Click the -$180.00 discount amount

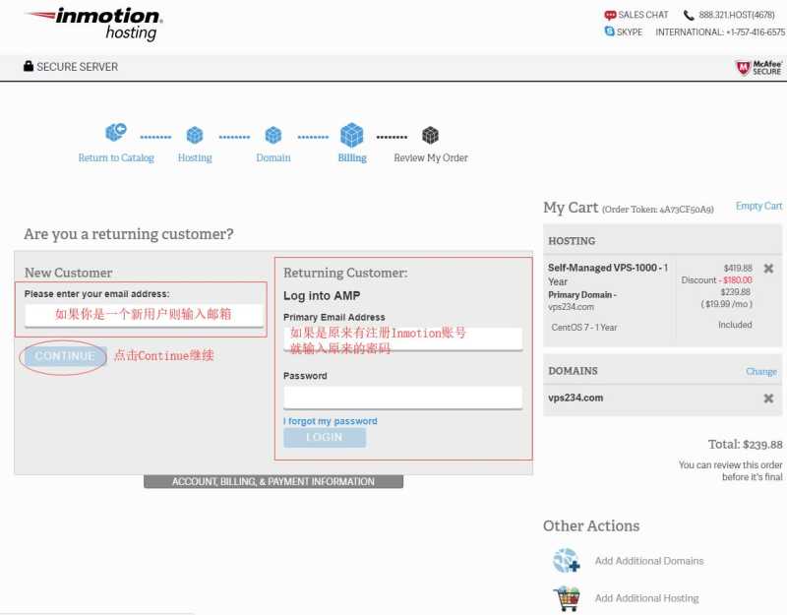point(735,280)
